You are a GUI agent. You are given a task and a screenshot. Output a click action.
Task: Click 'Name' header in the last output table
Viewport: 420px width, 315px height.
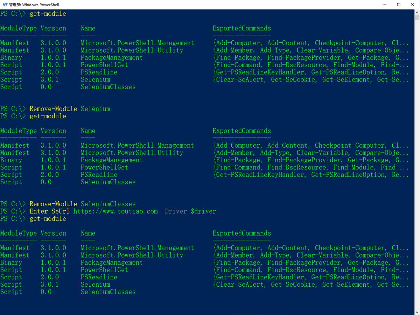(88, 233)
